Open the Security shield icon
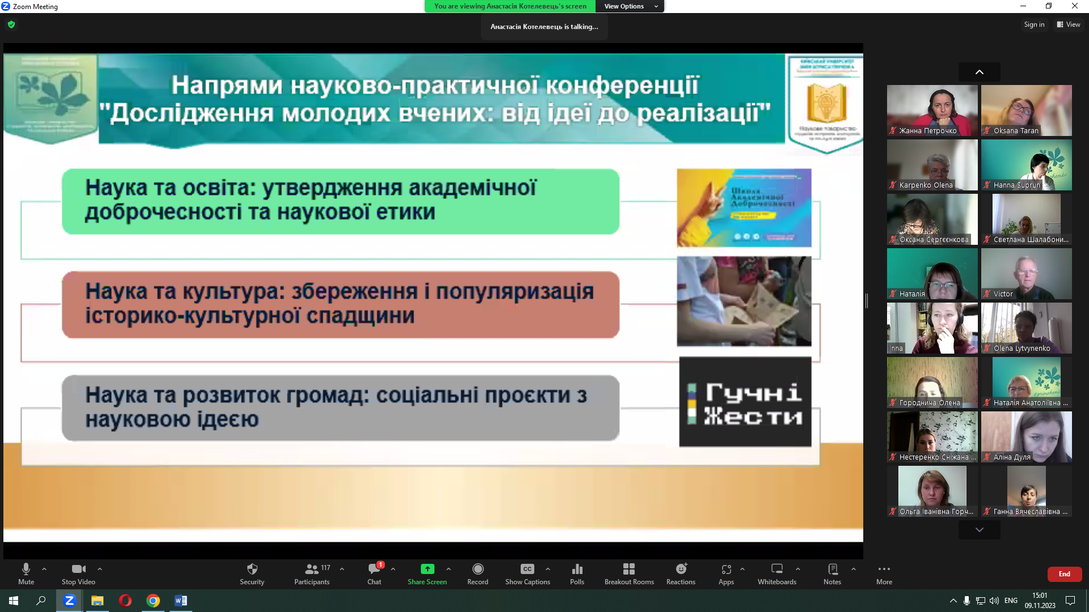 pyautogui.click(x=252, y=569)
